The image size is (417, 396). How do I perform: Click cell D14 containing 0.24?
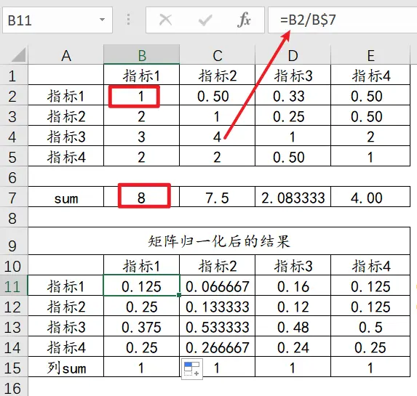pos(293,347)
